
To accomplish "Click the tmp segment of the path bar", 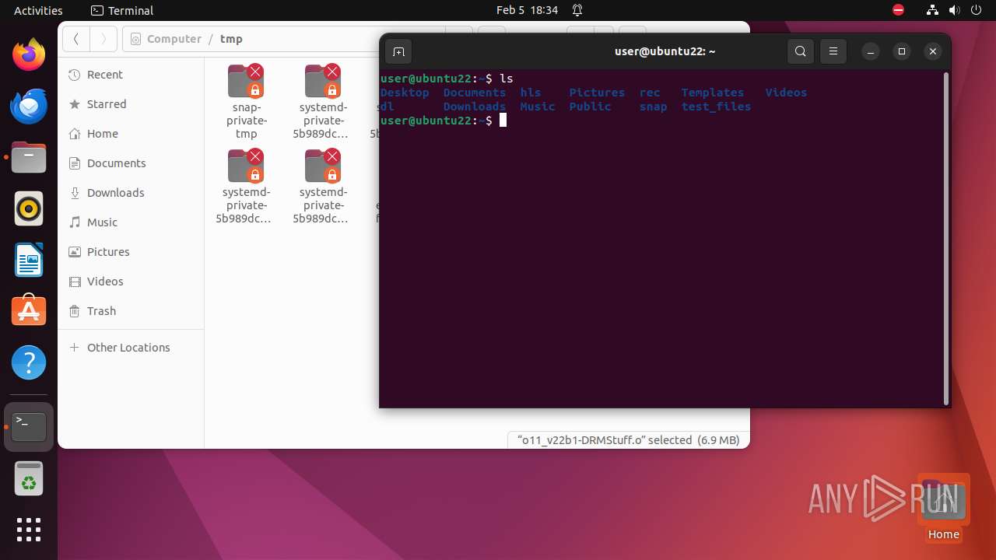I will point(231,39).
